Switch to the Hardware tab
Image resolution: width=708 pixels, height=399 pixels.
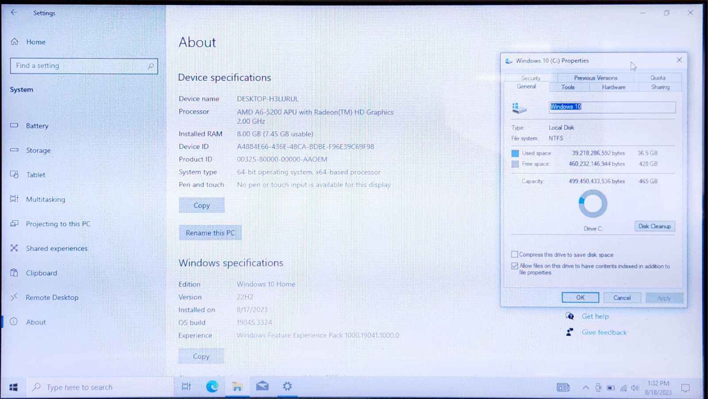614,87
